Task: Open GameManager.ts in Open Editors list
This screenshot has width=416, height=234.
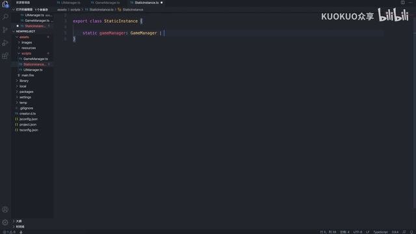Action: point(37,21)
